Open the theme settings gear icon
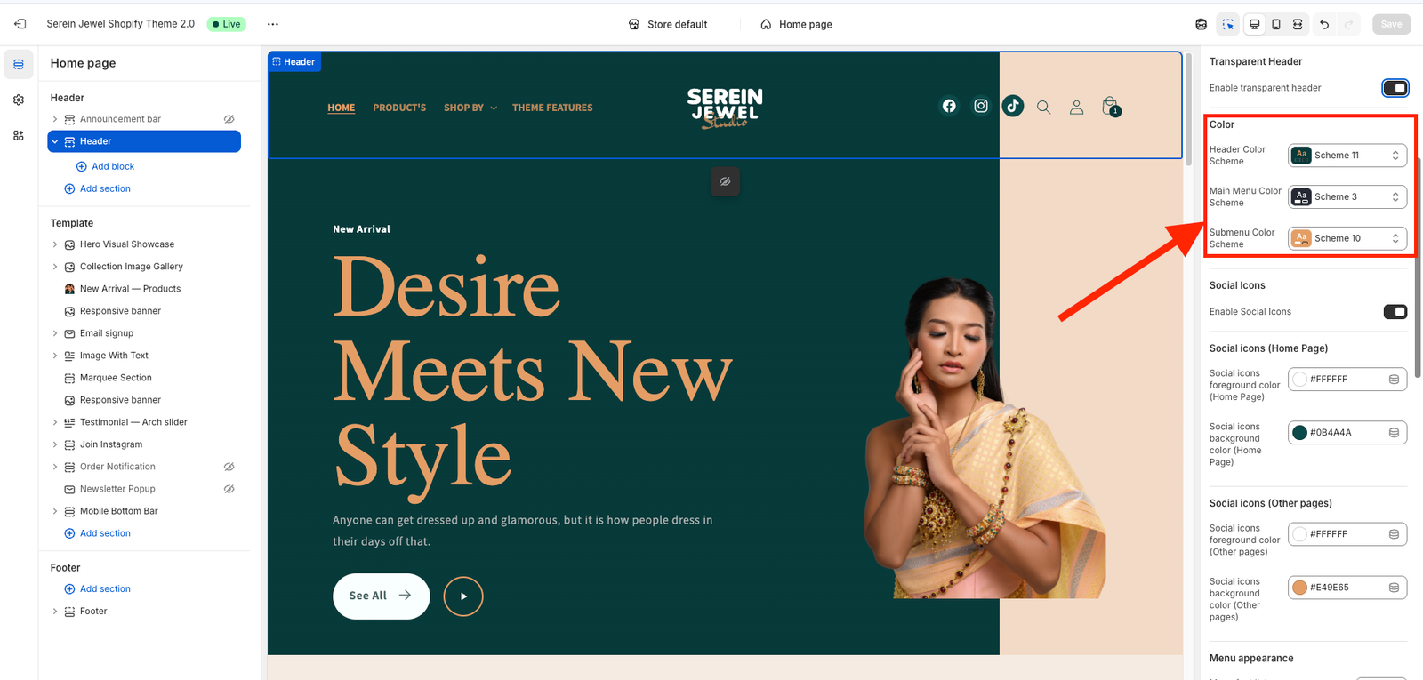The image size is (1423, 680). (19, 100)
